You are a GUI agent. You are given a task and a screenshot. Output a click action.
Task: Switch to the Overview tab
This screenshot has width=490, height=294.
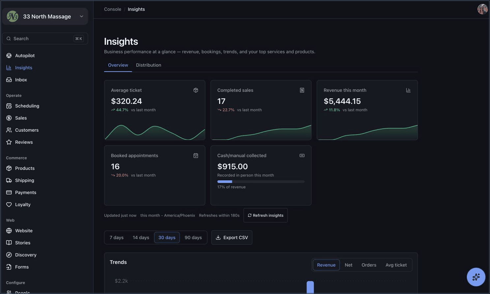(118, 65)
